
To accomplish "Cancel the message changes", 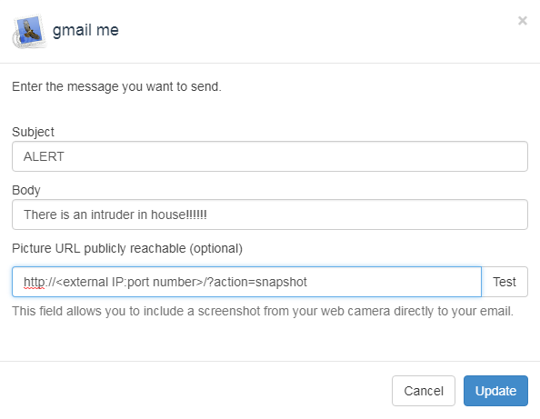I will point(424,391).
